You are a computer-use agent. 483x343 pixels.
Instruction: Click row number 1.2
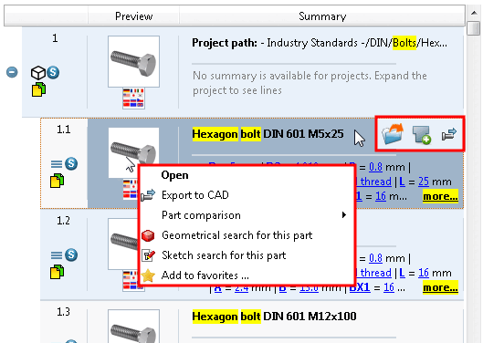pos(63,221)
